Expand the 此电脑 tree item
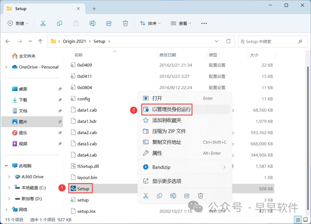Screen dimensions: 311x224 [x=6, y=166]
